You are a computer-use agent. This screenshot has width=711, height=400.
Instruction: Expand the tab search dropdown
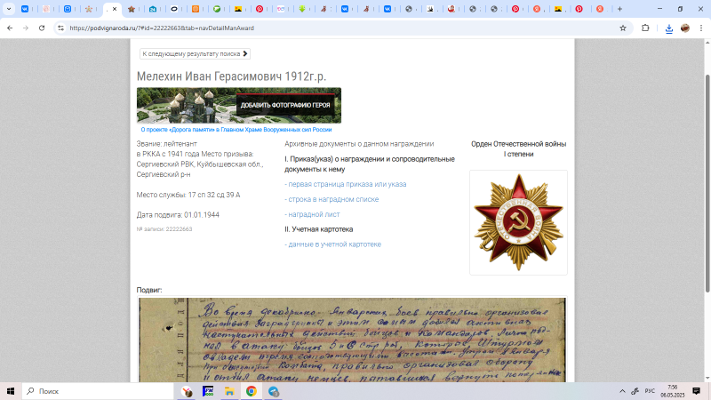tap(9, 9)
